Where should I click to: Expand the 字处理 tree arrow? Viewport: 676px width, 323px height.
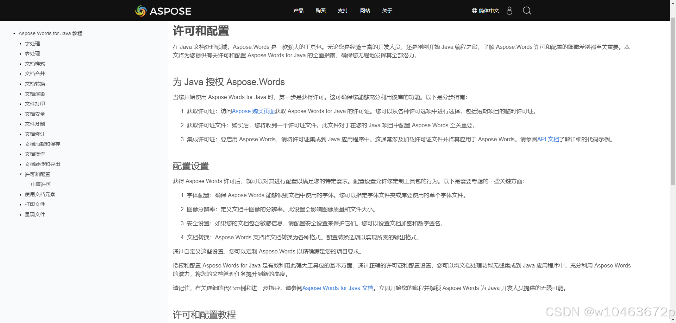point(20,44)
